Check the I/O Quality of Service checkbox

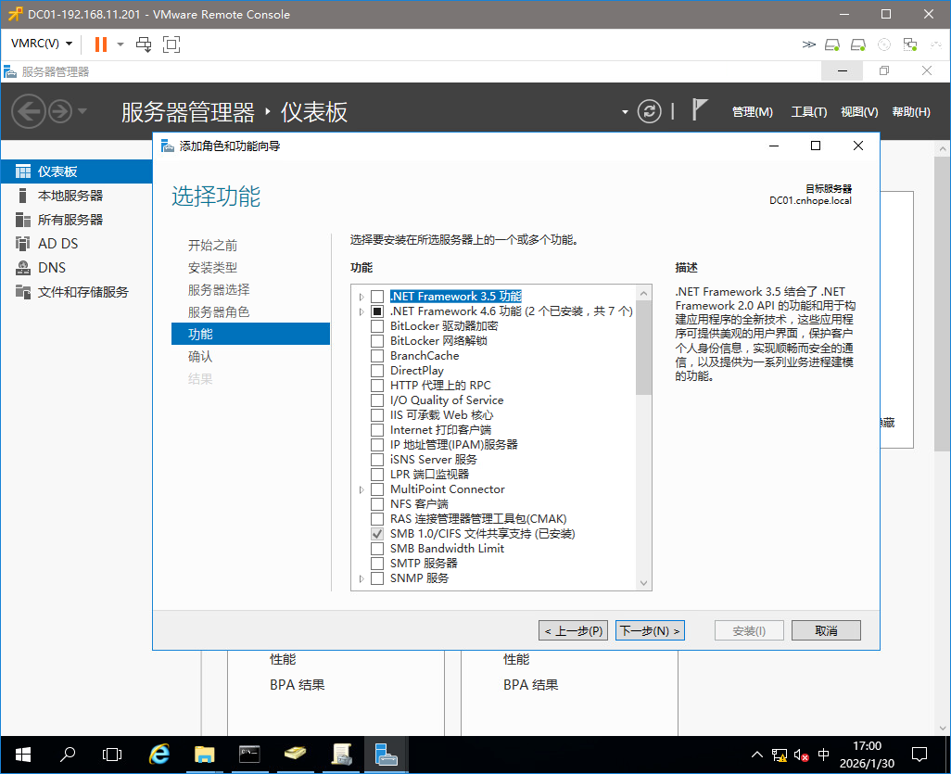click(x=377, y=400)
